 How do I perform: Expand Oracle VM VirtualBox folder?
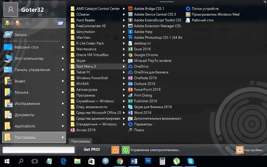98,55
